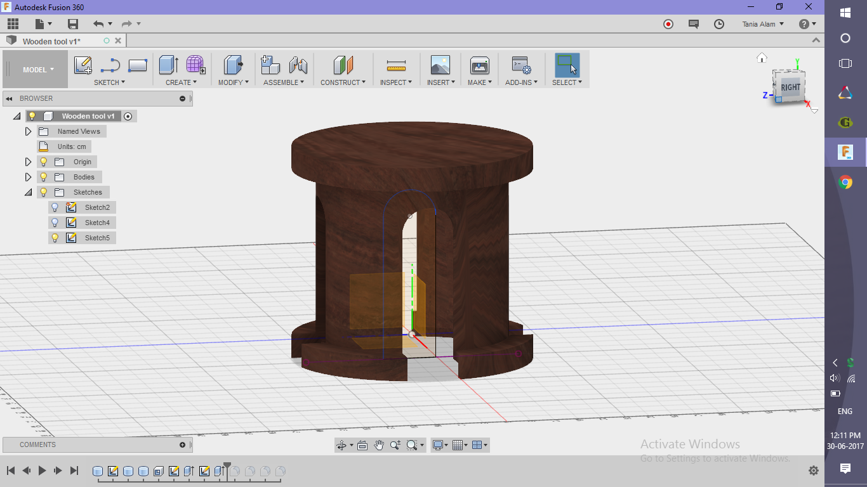Viewport: 867px width, 487px height.
Task: Click the New Component icon
Action: tap(270, 65)
